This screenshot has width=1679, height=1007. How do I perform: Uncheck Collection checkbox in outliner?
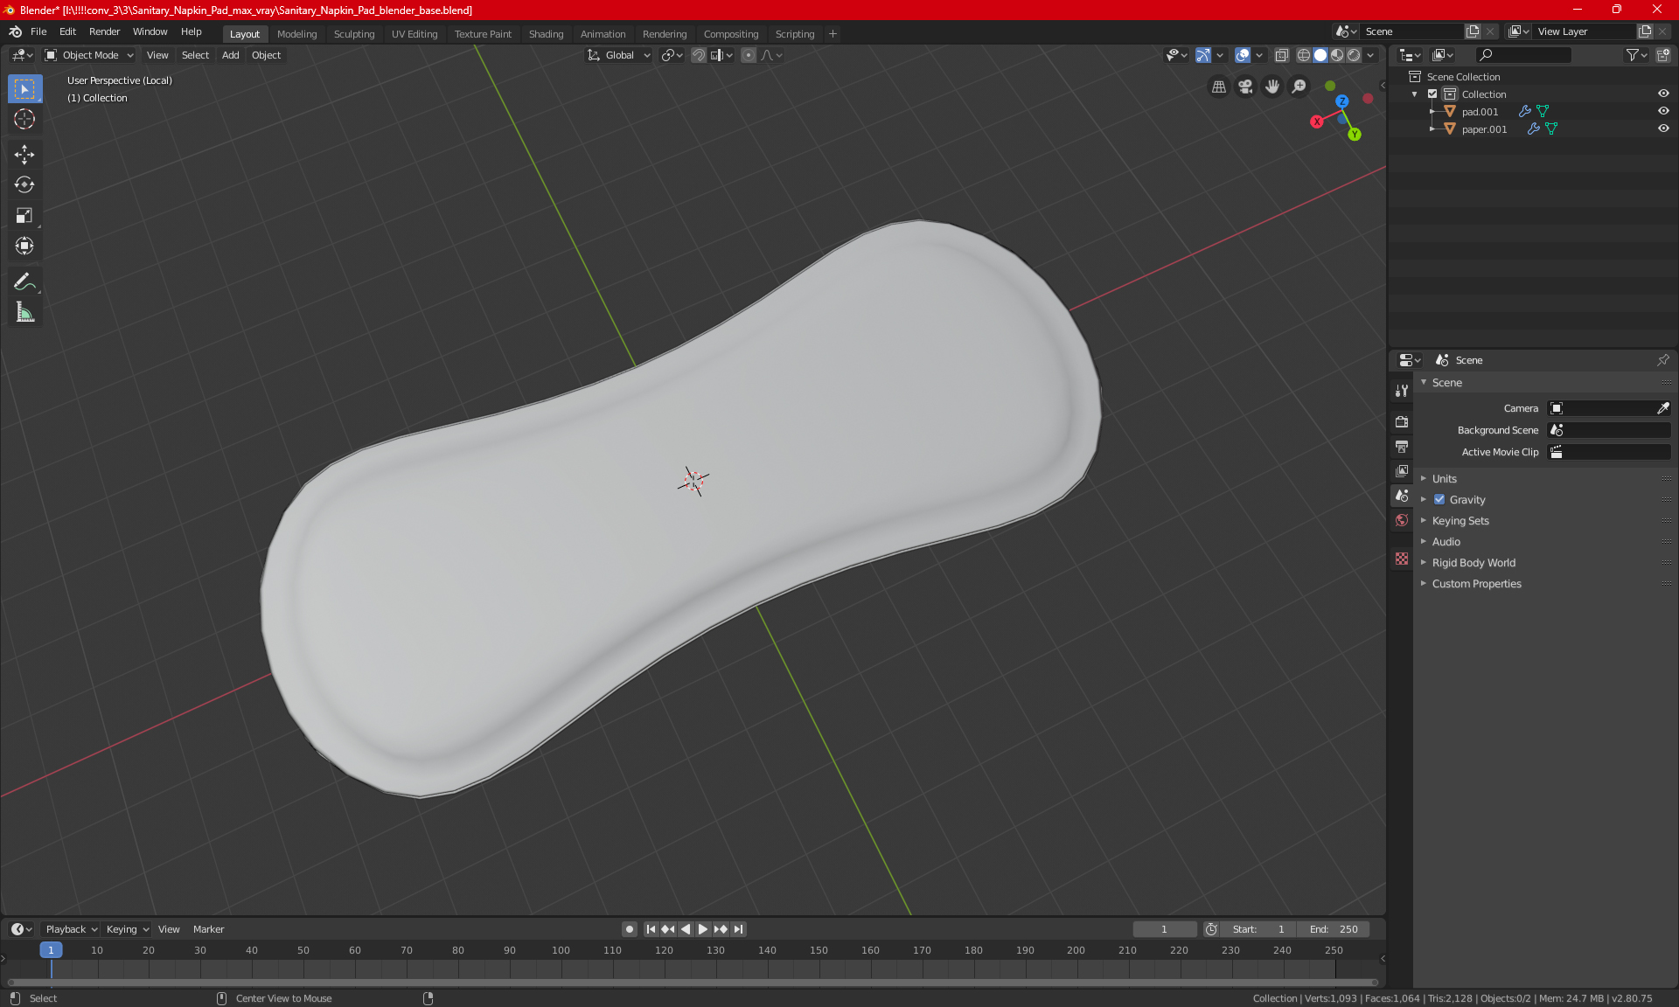point(1432,94)
